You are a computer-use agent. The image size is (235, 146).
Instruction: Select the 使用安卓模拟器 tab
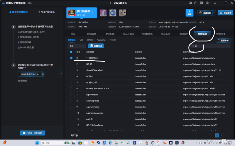pyautogui.click(x=18, y=12)
